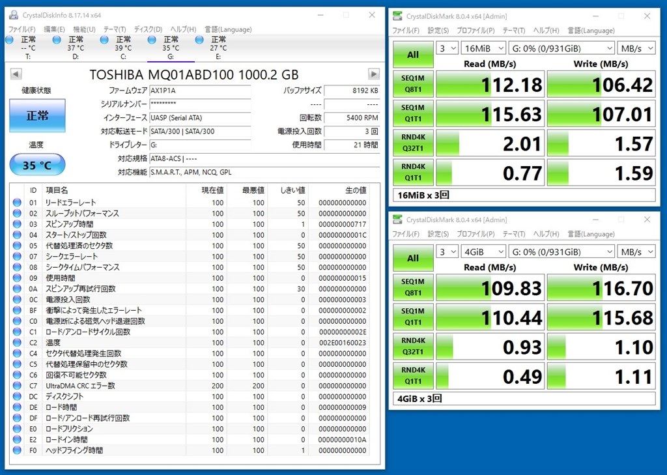Image resolution: width=667 pixels, height=475 pixels.
Task: Run SEQ1M Q1T1 test in 4GiB window
Action: pyautogui.click(x=413, y=317)
